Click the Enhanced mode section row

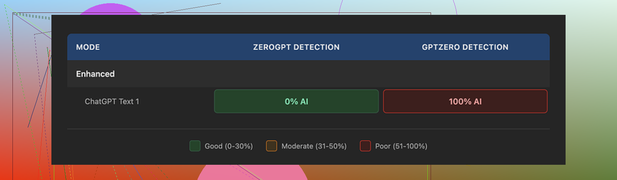[x=96, y=74]
